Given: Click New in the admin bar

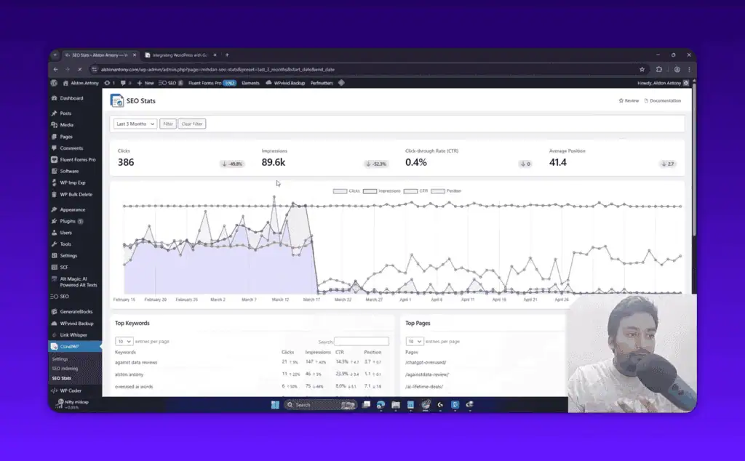Looking at the screenshot, I should [x=146, y=83].
